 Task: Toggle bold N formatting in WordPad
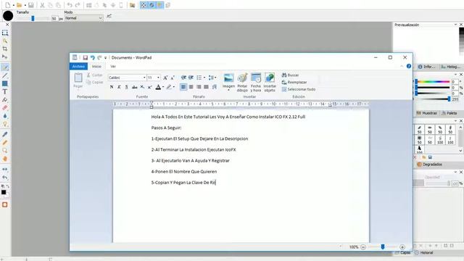pyautogui.click(x=112, y=87)
